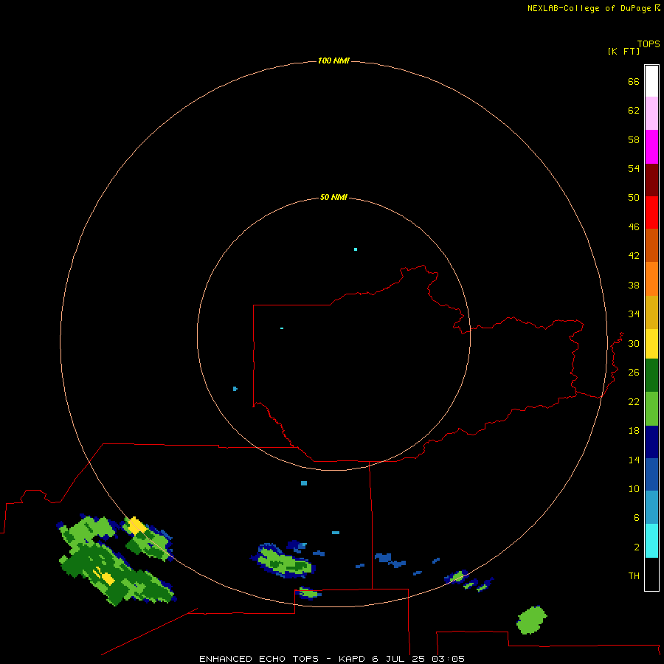Click the 'KAPD' station identifier

tap(353, 659)
